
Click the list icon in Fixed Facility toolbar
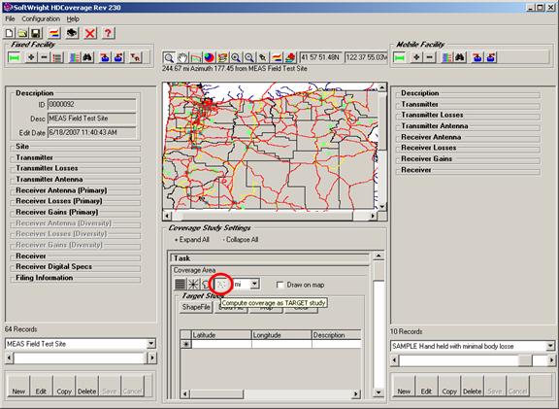click(57, 57)
